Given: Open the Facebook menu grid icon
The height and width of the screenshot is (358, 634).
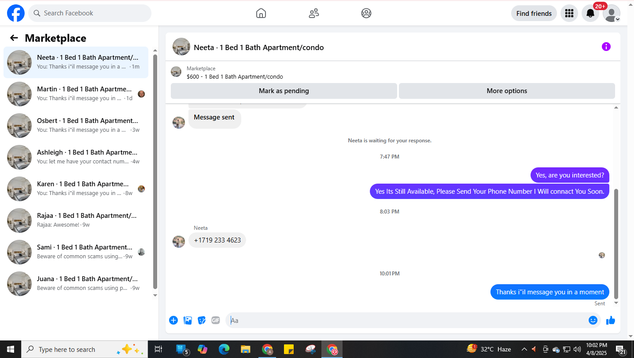Looking at the screenshot, I should (x=569, y=13).
